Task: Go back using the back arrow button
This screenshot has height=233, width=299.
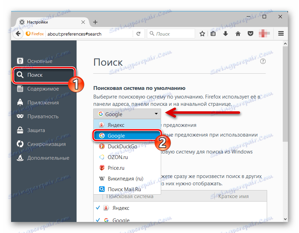Action: (18, 34)
